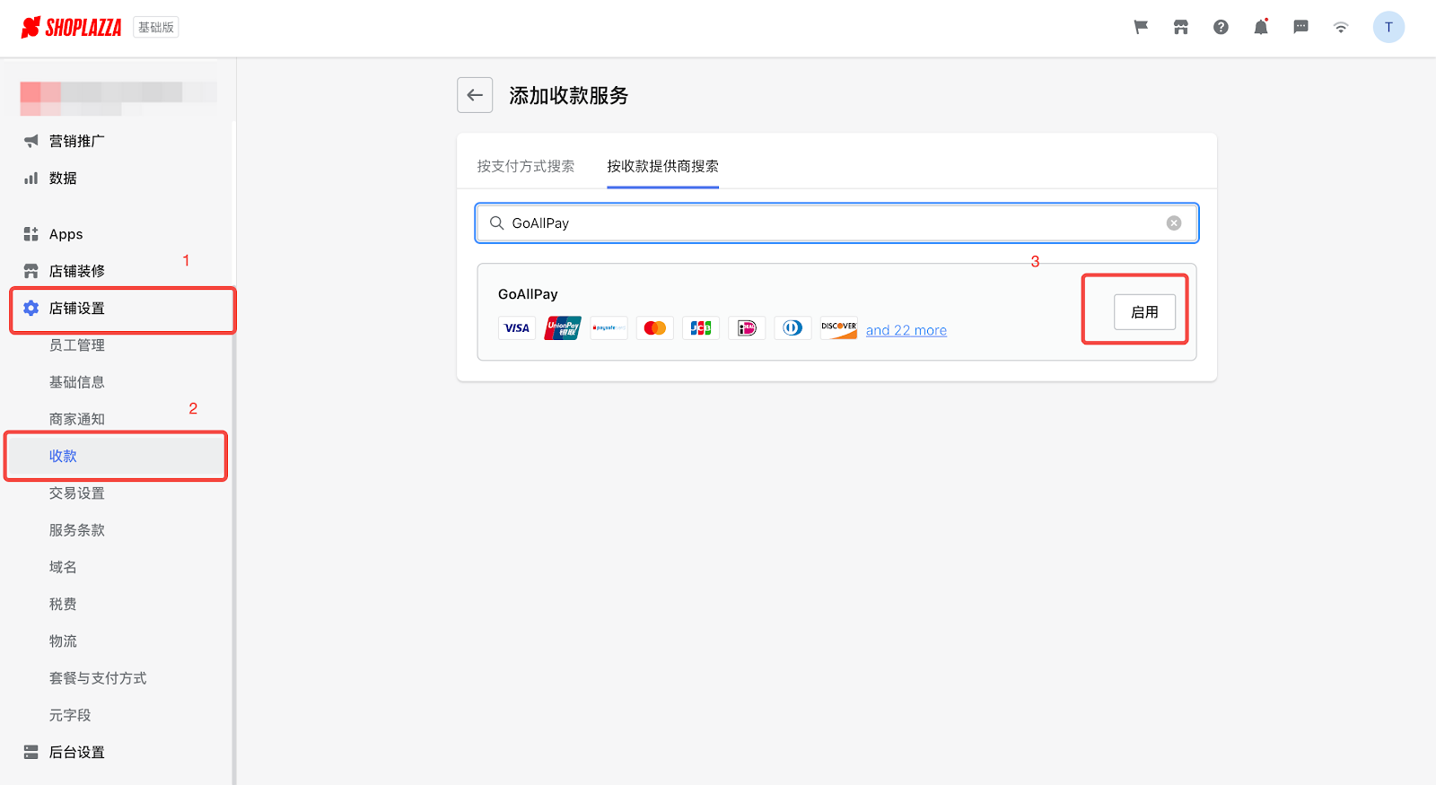Click the 添加收款服务 page title
This screenshot has height=785, width=1436.
pyautogui.click(x=569, y=96)
